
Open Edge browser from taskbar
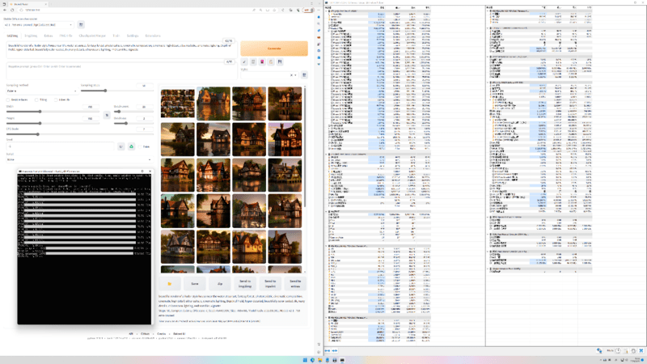point(312,360)
